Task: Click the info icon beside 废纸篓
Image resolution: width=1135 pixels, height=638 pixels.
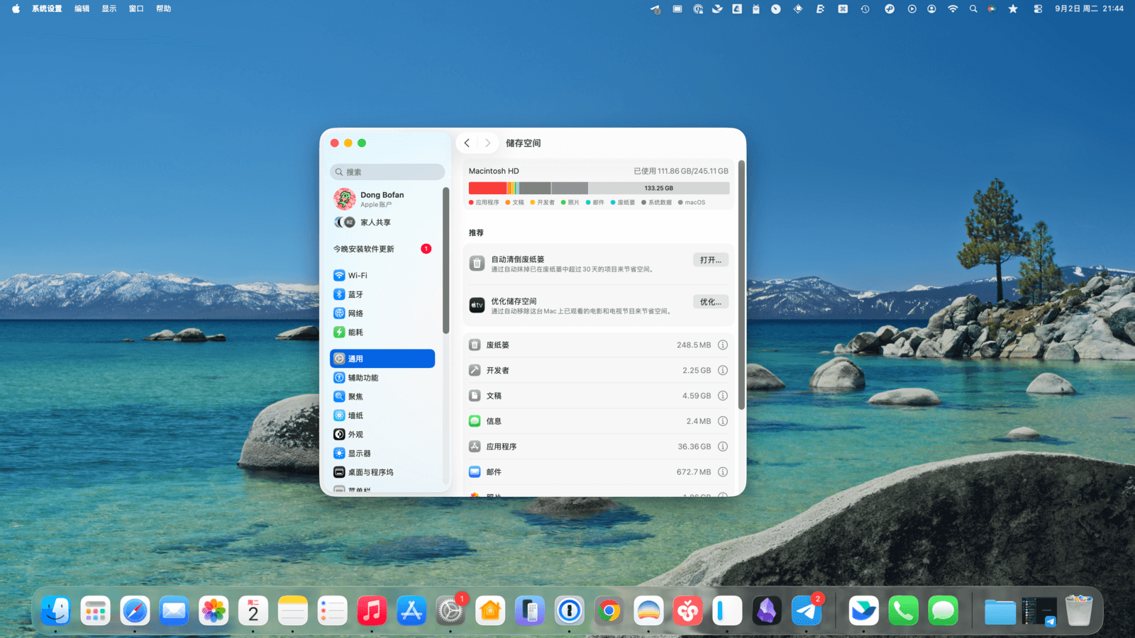Action: point(722,345)
